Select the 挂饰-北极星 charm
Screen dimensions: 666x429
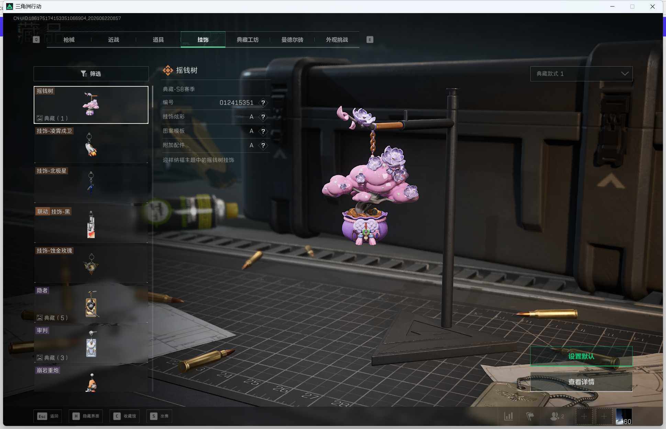[91, 184]
